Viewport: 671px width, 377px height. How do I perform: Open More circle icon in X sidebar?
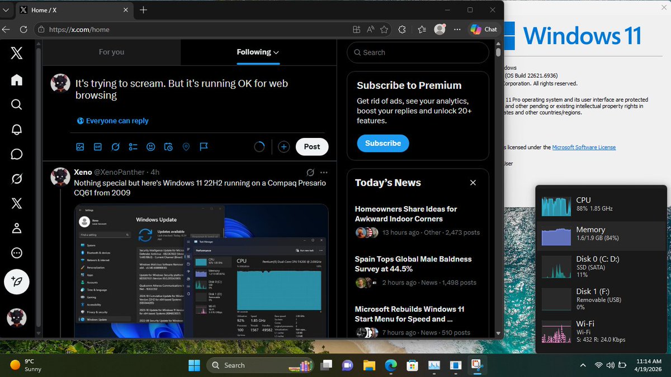(17, 252)
